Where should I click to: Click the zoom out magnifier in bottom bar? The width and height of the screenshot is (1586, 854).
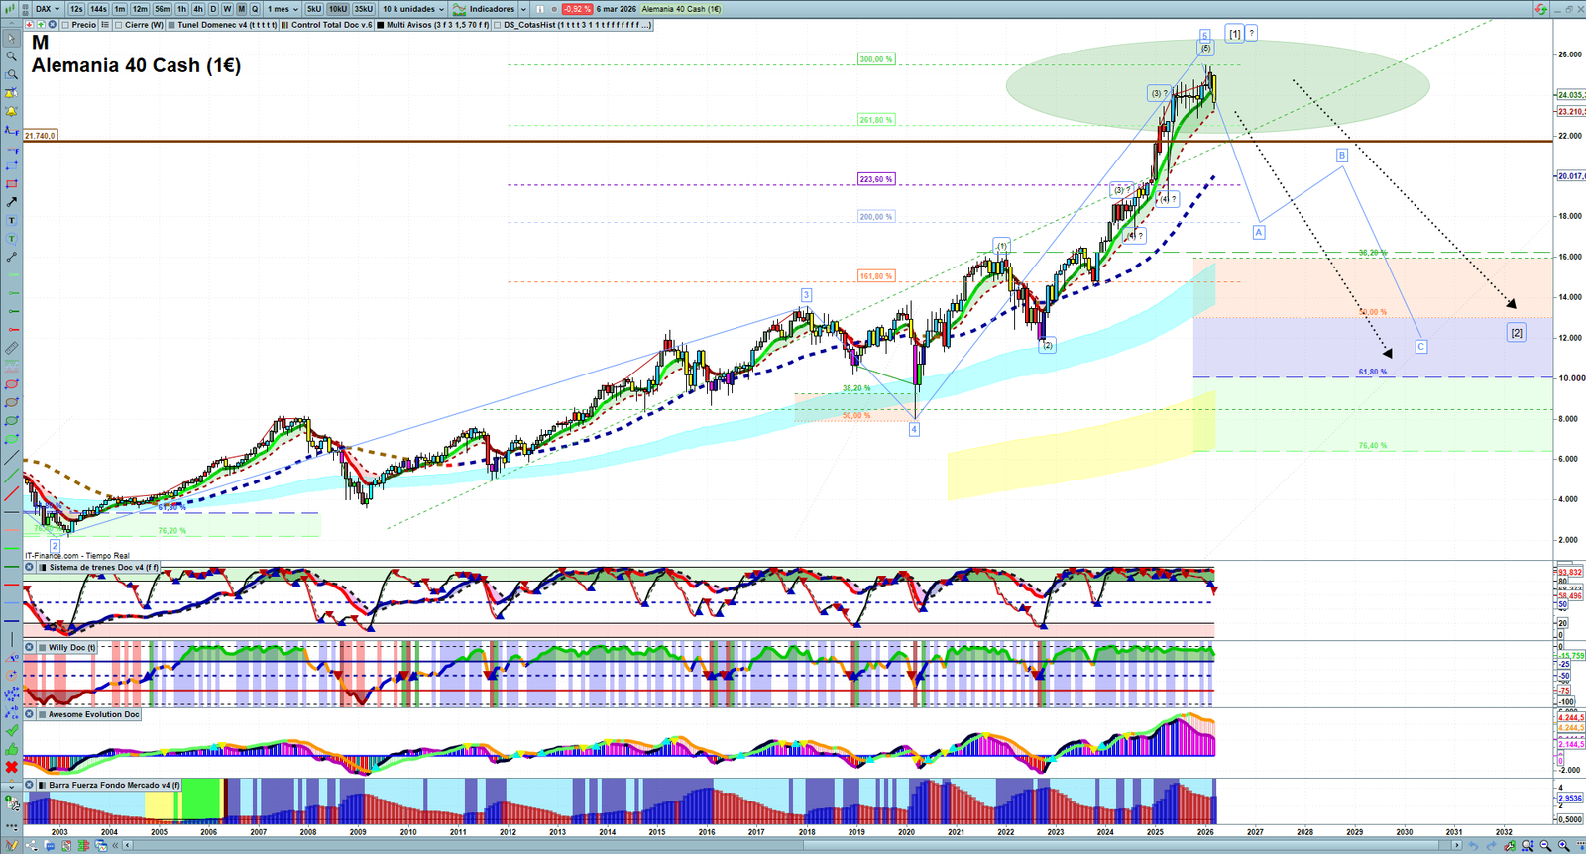pyautogui.click(x=1546, y=846)
